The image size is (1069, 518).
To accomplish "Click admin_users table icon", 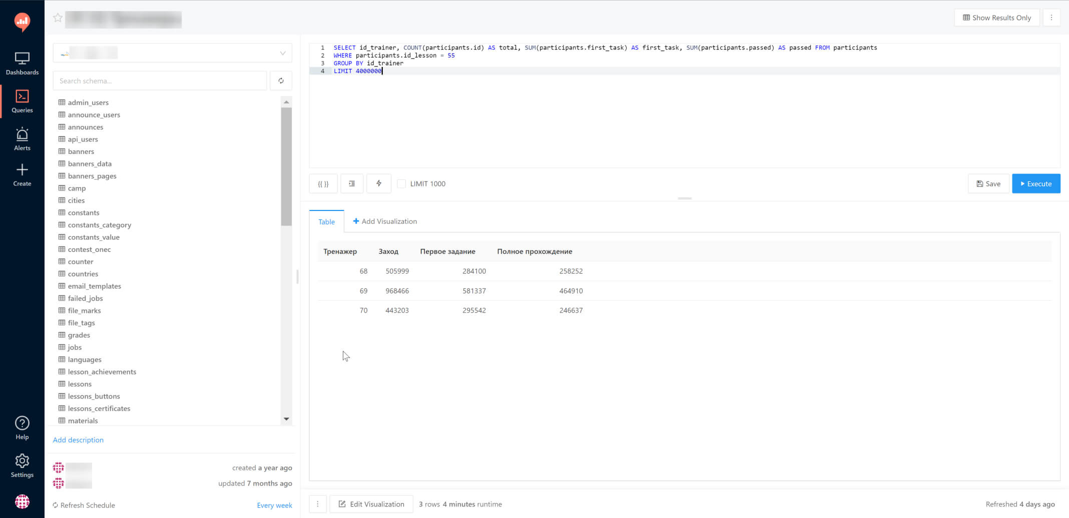I will [x=62, y=102].
